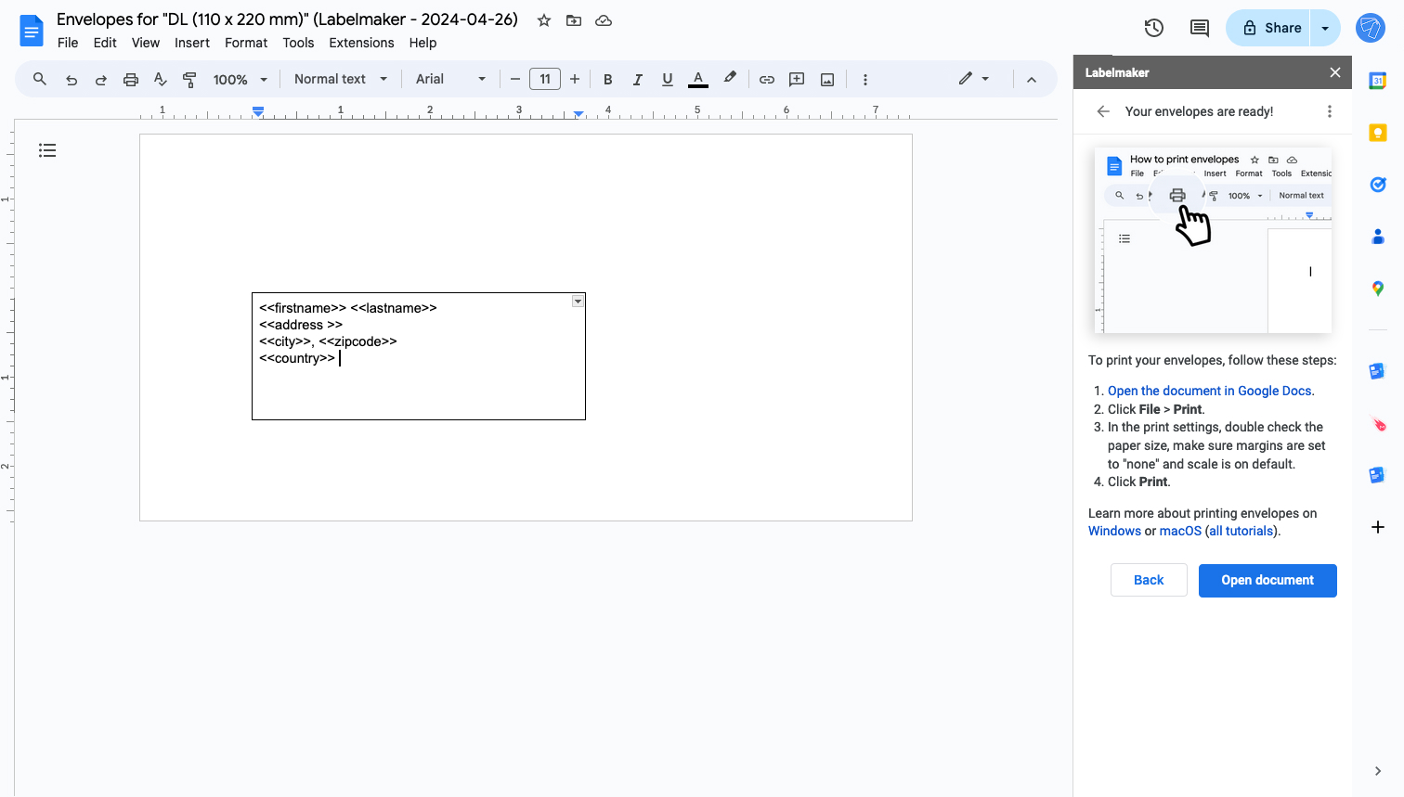
Task: Open Google Maps from the side panel
Action: pyautogui.click(x=1377, y=289)
